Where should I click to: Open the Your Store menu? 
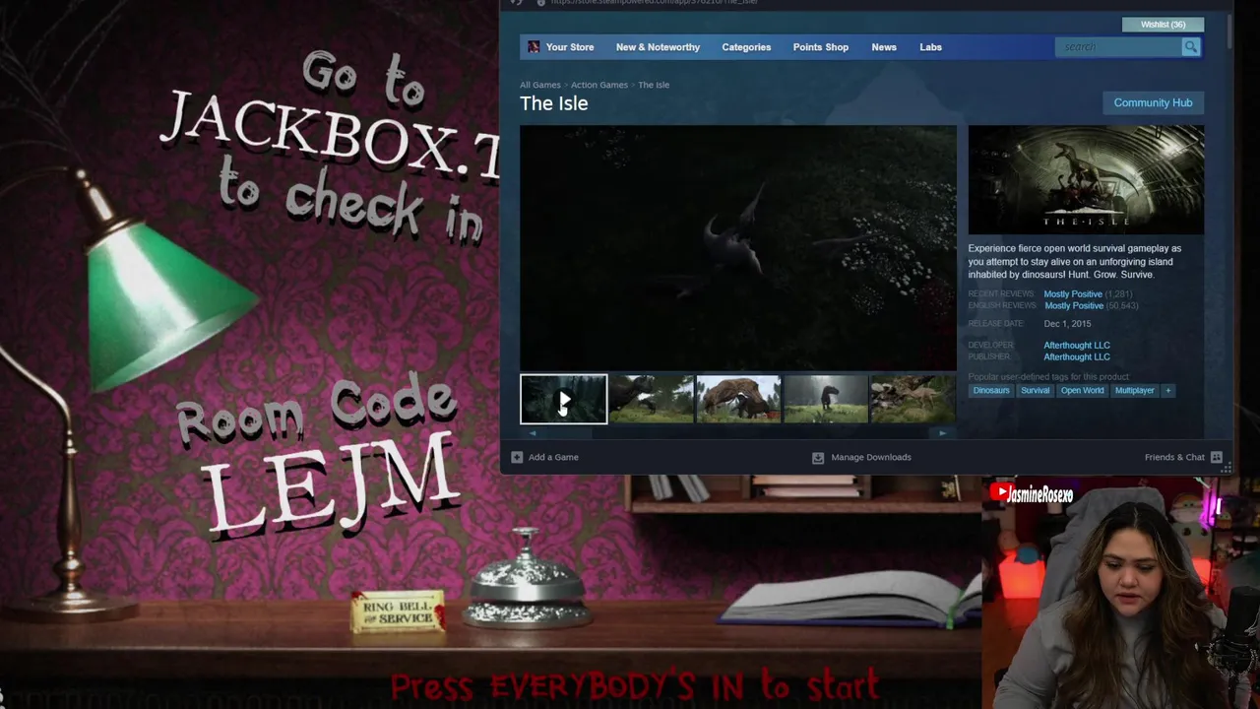[x=570, y=47]
